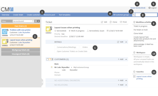158x96 pixels.
Task: Switch to the Orders tab
Action: [x=85, y=47]
